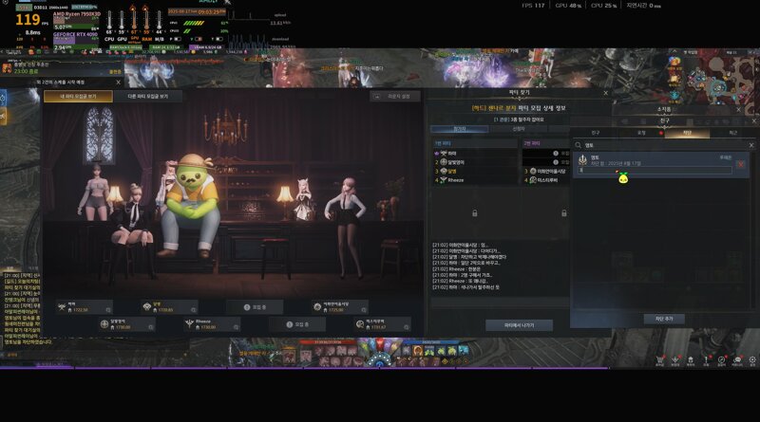
Task: Open the exclamation mark notice icon
Action: (706, 359)
